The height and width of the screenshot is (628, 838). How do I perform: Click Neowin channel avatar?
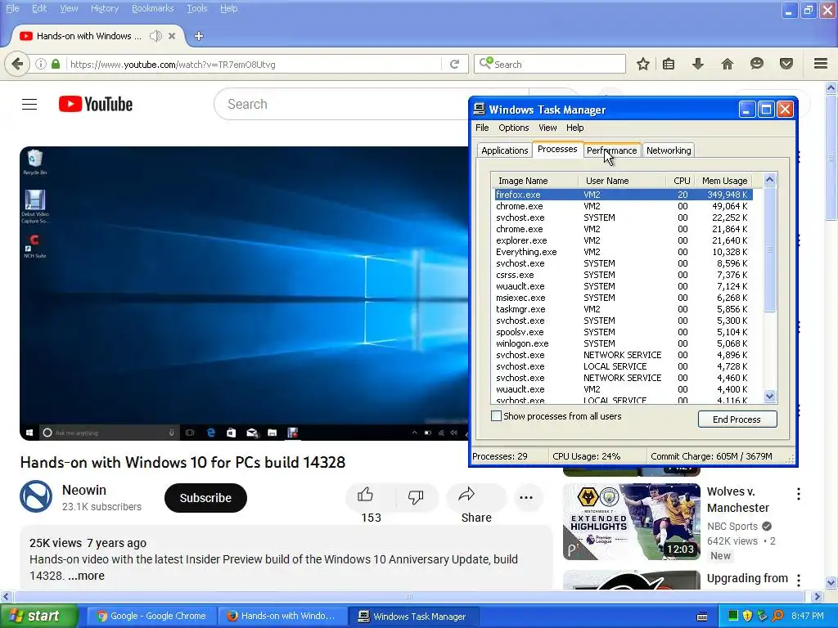click(x=36, y=496)
